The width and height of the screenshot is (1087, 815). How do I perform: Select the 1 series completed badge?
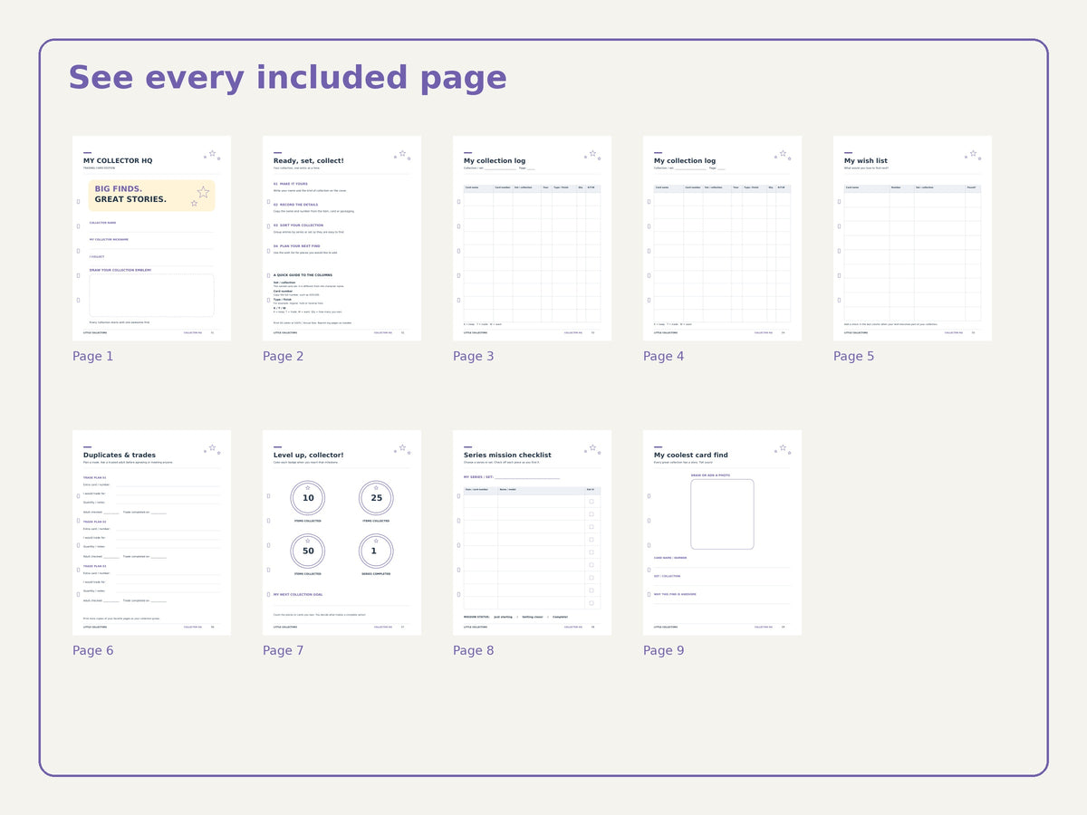pyautogui.click(x=376, y=551)
